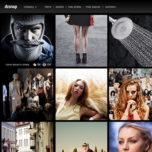Click the eye views icon showing 233
This screenshot has height=152, width=152.
44,65
